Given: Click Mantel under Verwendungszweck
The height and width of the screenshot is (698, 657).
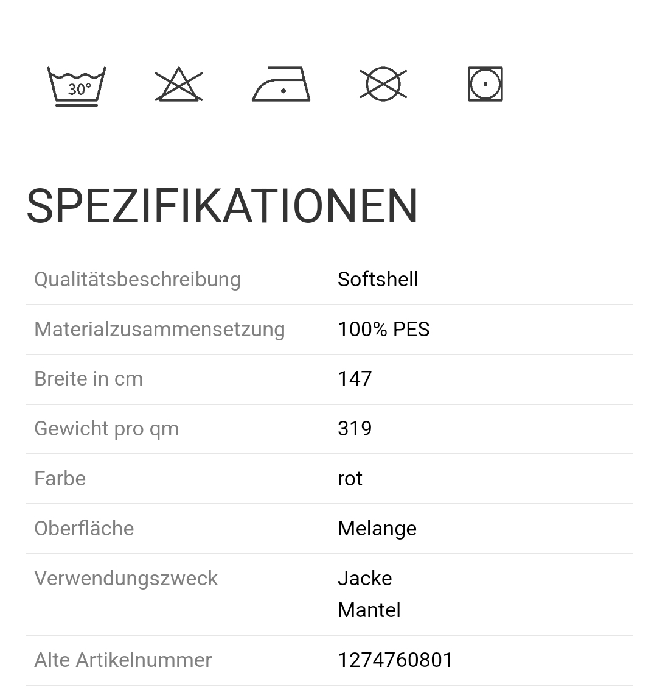Looking at the screenshot, I should pos(369,610).
